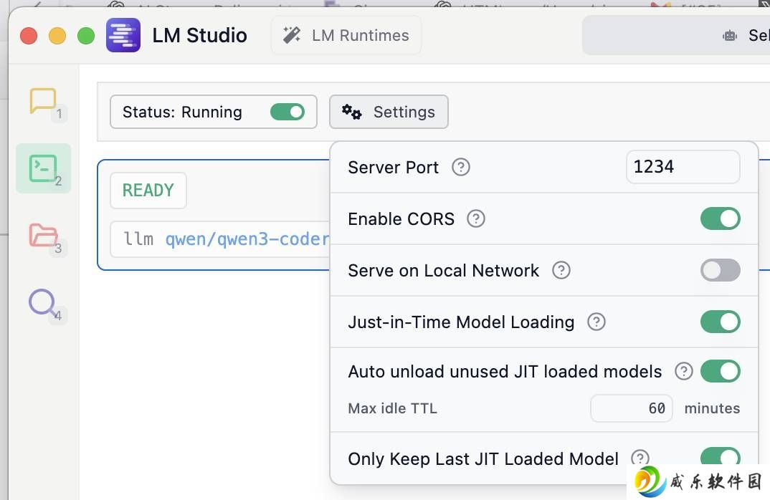
Task: Turn off Just-in-Time Model Loading
Action: pos(720,322)
